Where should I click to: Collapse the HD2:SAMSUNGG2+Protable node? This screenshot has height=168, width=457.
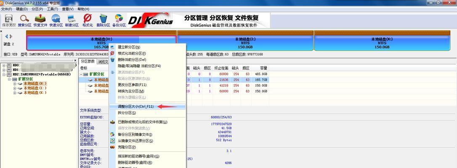[x=4, y=74]
